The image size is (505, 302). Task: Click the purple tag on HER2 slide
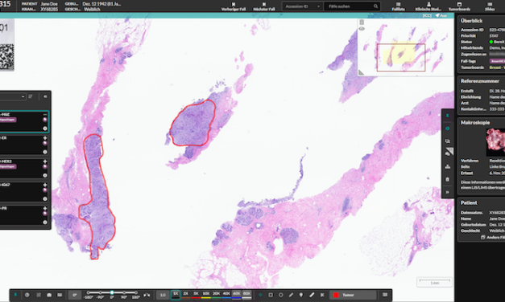tap(8, 167)
